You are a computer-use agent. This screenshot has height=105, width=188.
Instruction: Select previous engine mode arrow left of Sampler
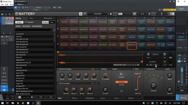(116, 75)
